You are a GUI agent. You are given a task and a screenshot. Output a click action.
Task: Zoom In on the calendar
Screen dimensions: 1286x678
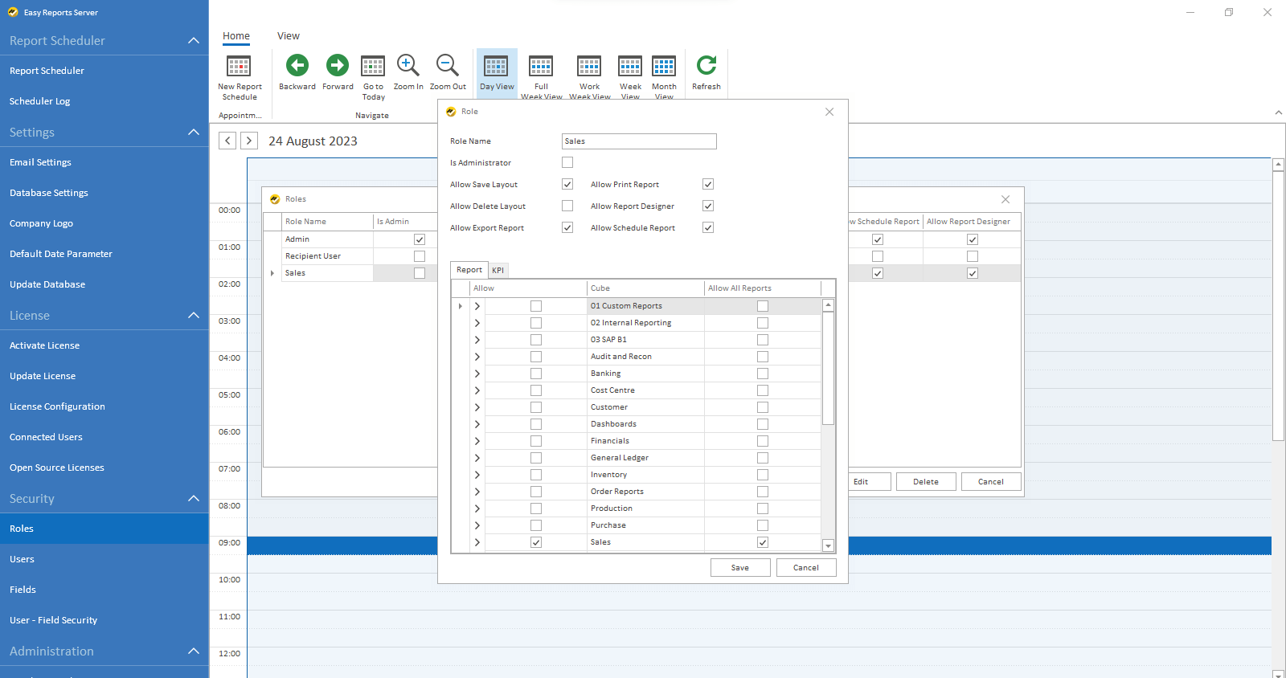[x=408, y=66]
